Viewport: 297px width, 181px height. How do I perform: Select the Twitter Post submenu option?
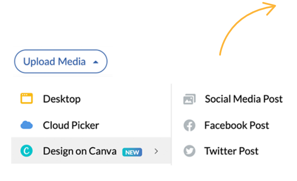tap(231, 151)
